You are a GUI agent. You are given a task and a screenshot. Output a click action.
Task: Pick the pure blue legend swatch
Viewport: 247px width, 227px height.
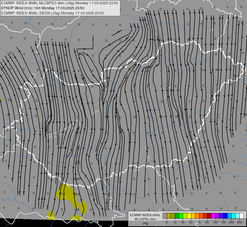226,216
